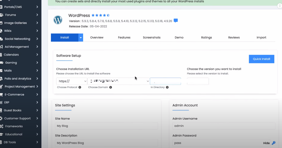282x148 pixels.
Task: Click the Frameworks puzzle icon
Action: [x=2, y=126]
